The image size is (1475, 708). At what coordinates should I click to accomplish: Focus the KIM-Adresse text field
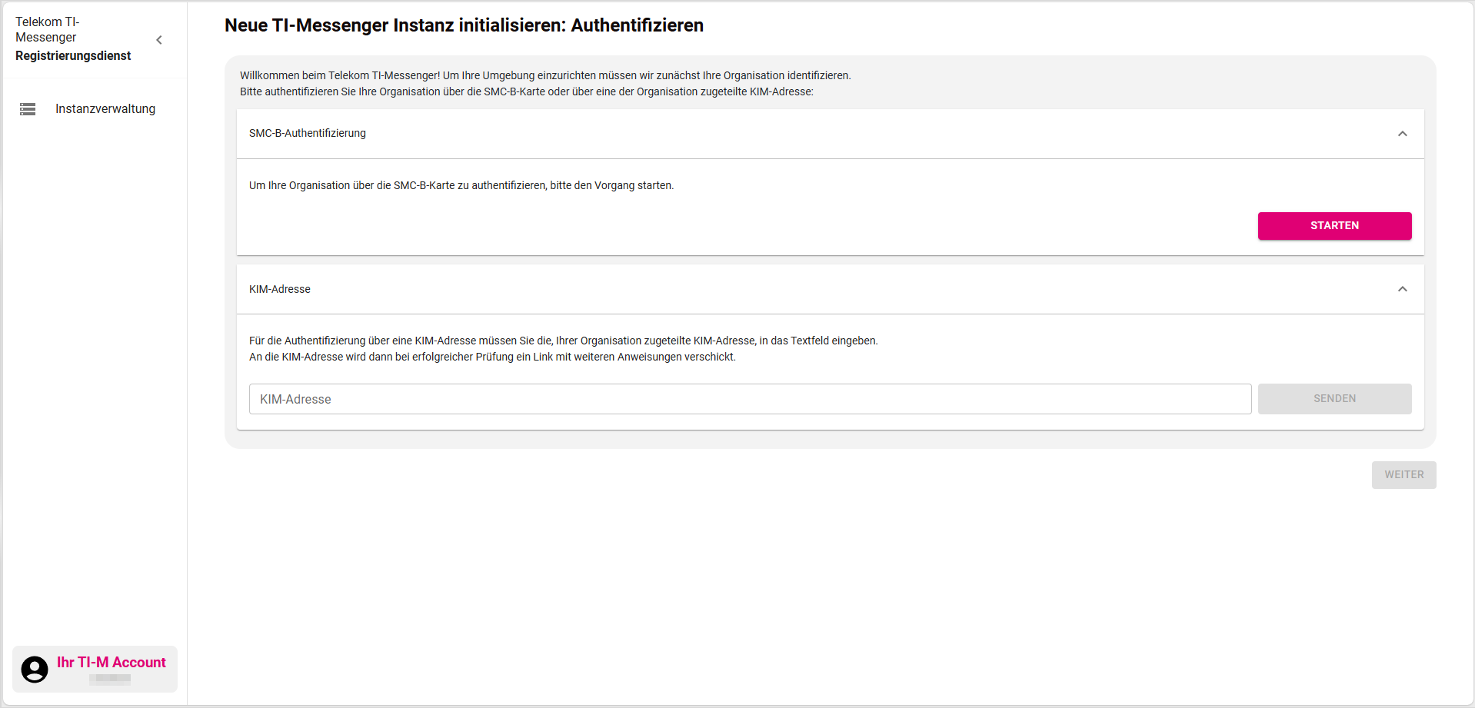[750, 399]
